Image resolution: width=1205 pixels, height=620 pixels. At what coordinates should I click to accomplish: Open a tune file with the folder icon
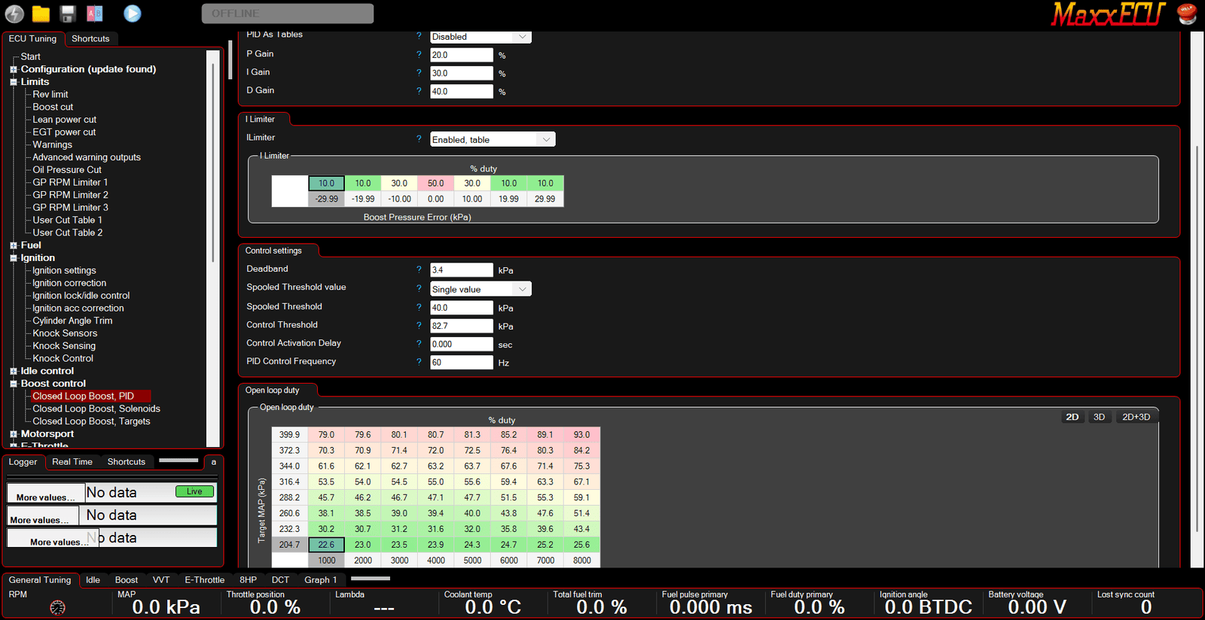pos(41,14)
